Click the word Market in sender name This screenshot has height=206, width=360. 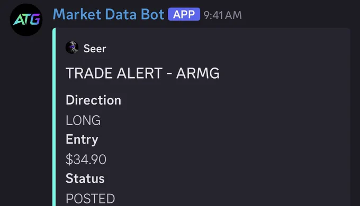(x=77, y=14)
